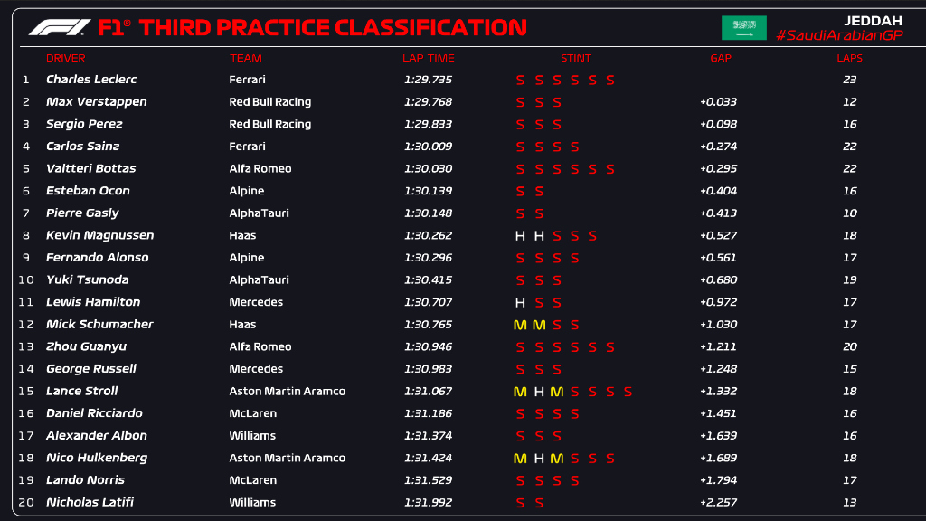Screen dimensions: 926x521
Task: Click Mick Schumacher's first medium tyre icon
Action: pos(519,325)
